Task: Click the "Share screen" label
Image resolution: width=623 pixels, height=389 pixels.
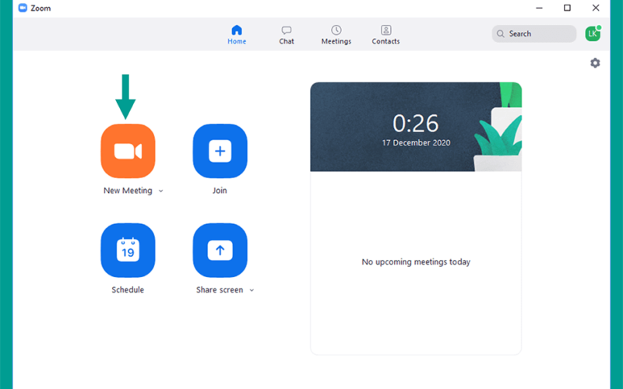Action: tap(220, 289)
